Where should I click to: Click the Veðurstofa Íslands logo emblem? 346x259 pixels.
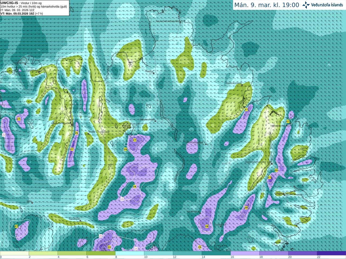point(306,5)
